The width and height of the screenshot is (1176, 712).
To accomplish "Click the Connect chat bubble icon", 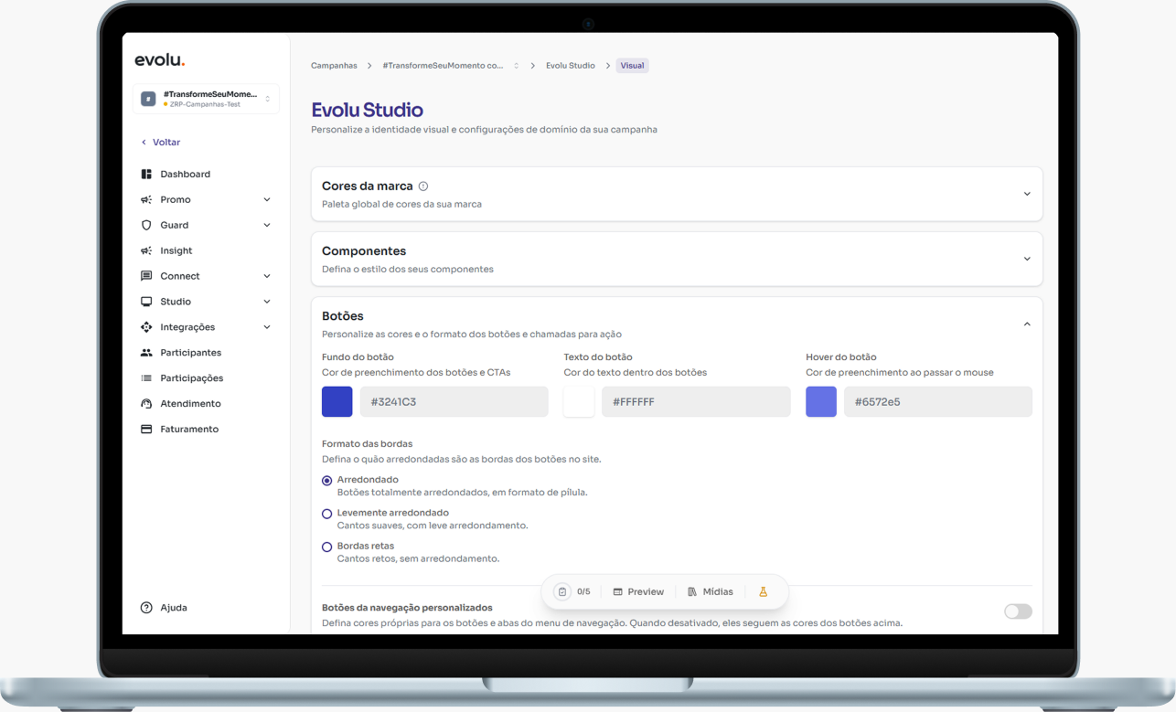I will [146, 276].
